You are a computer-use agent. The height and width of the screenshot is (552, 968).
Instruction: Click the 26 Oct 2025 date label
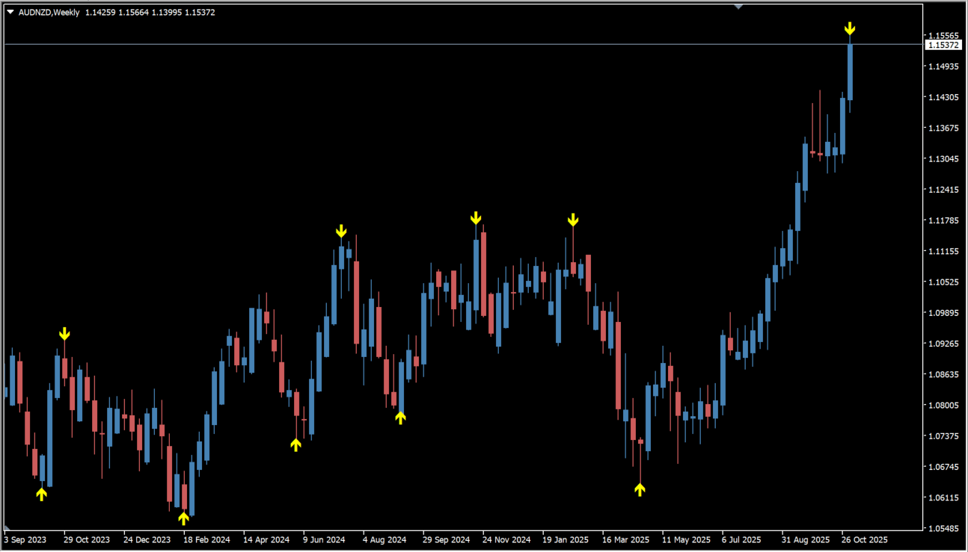(863, 539)
